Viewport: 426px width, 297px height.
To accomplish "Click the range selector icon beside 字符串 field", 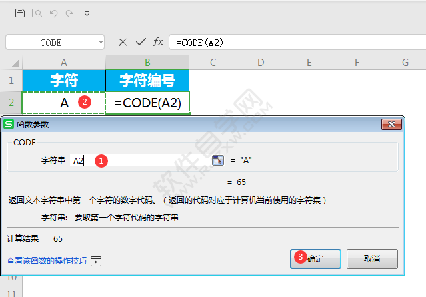I will (x=217, y=160).
